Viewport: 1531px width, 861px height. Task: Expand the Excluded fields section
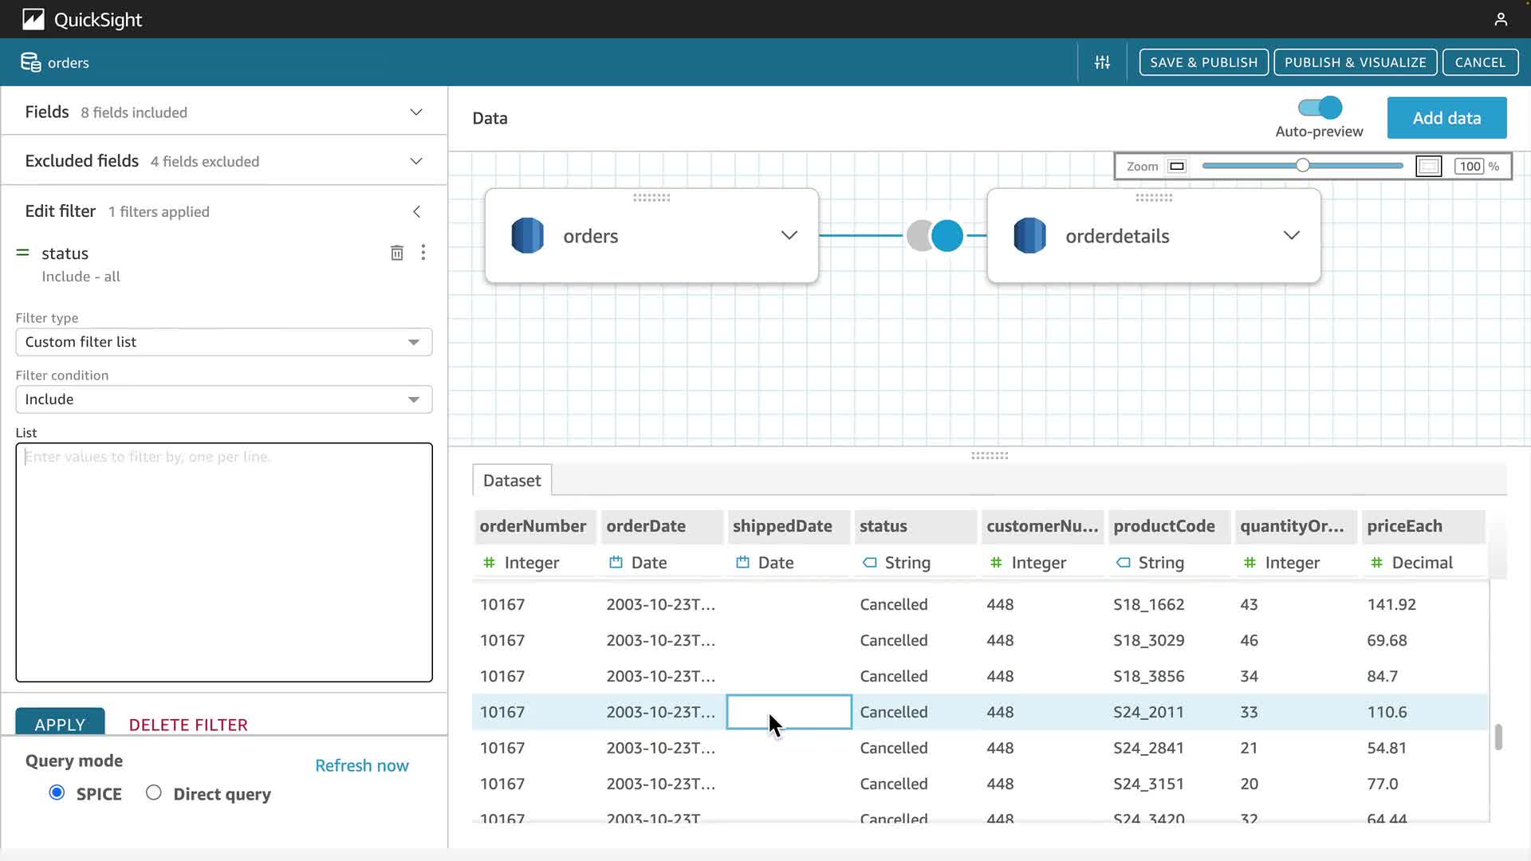[x=415, y=161]
